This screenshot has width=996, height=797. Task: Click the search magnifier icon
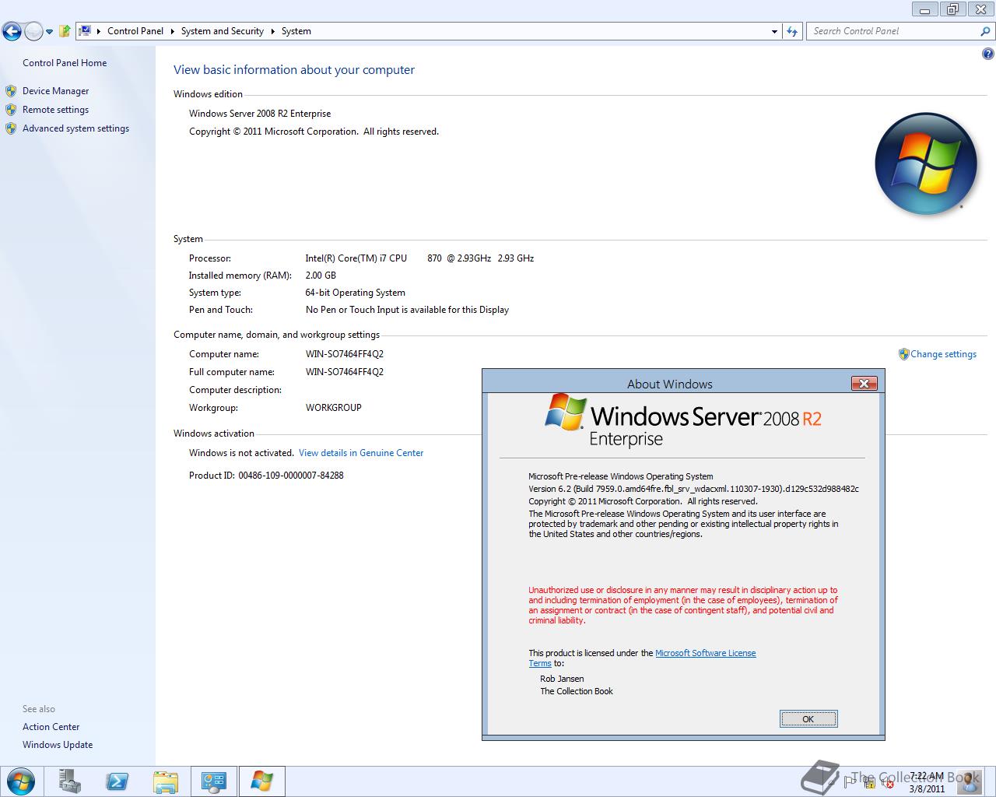(986, 31)
